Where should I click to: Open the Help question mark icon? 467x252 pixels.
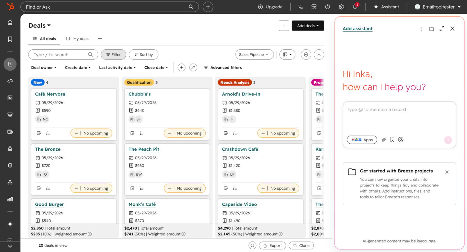pyautogui.click(x=328, y=7)
